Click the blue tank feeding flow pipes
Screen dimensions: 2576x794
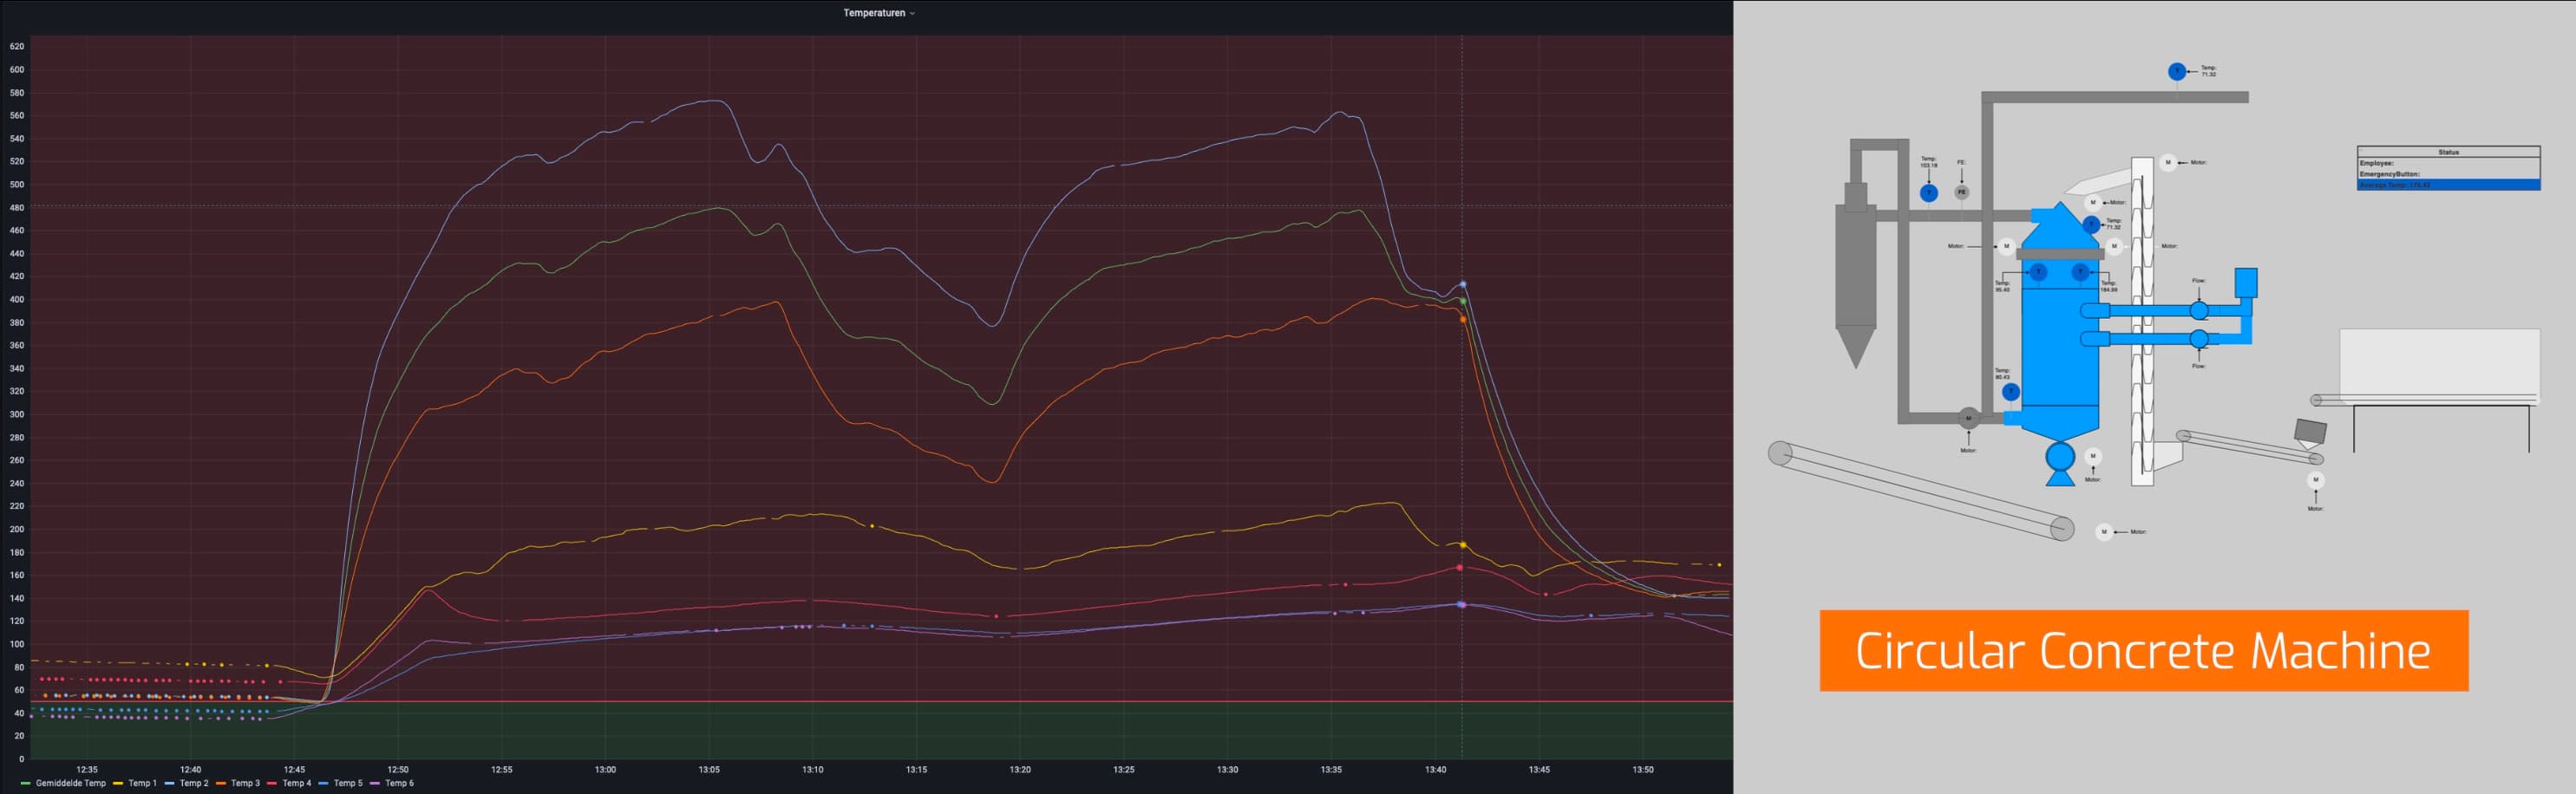2246,282
